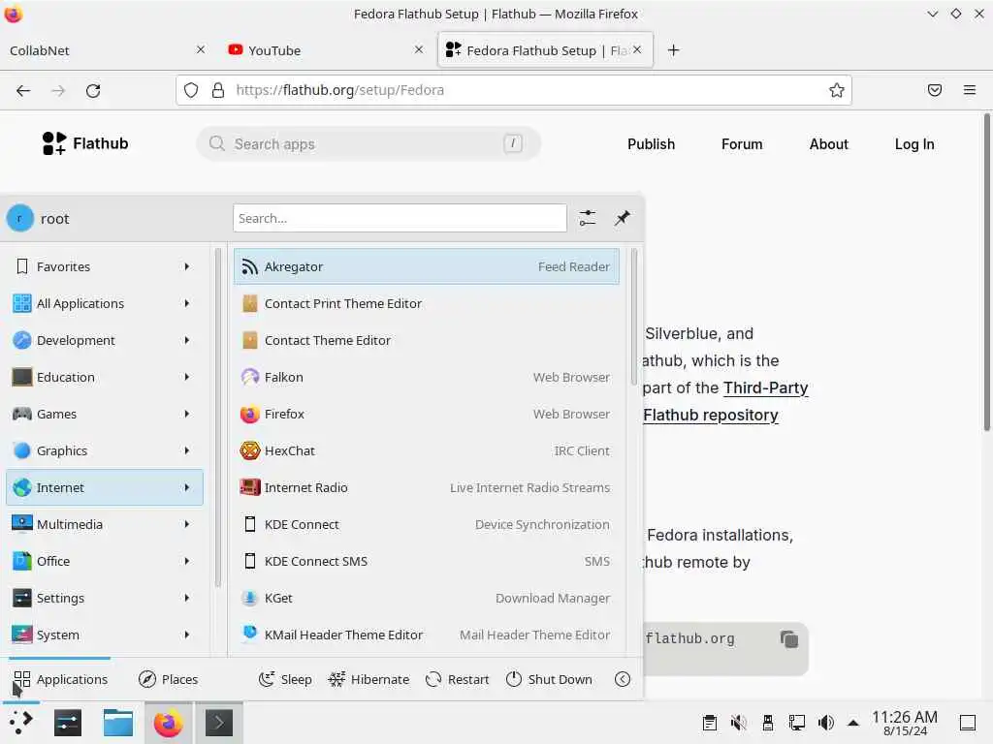
Task: Switch to the Places tab
Action: [168, 679]
